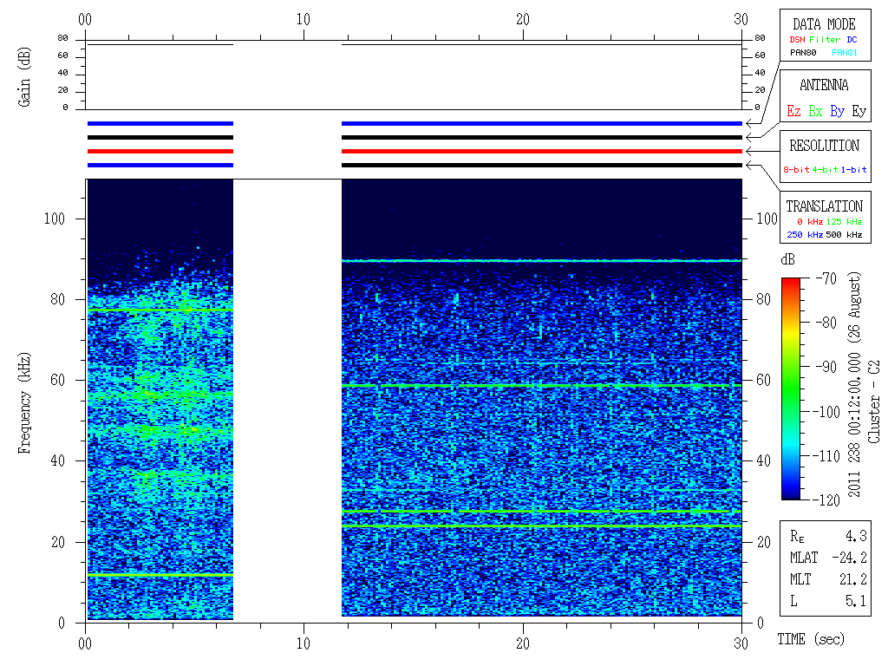Image resolution: width=888 pixels, height=666 pixels.
Task: Click the -70 value on the color scale
Action: pyautogui.click(x=826, y=278)
